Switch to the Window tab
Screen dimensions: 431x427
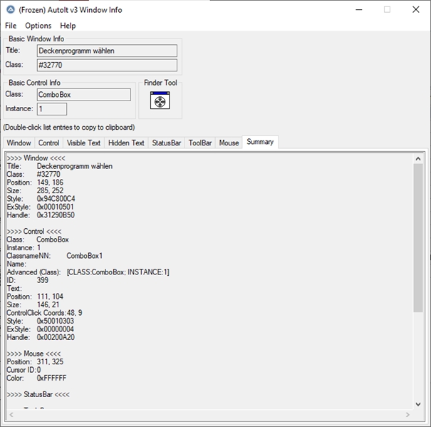pos(19,143)
